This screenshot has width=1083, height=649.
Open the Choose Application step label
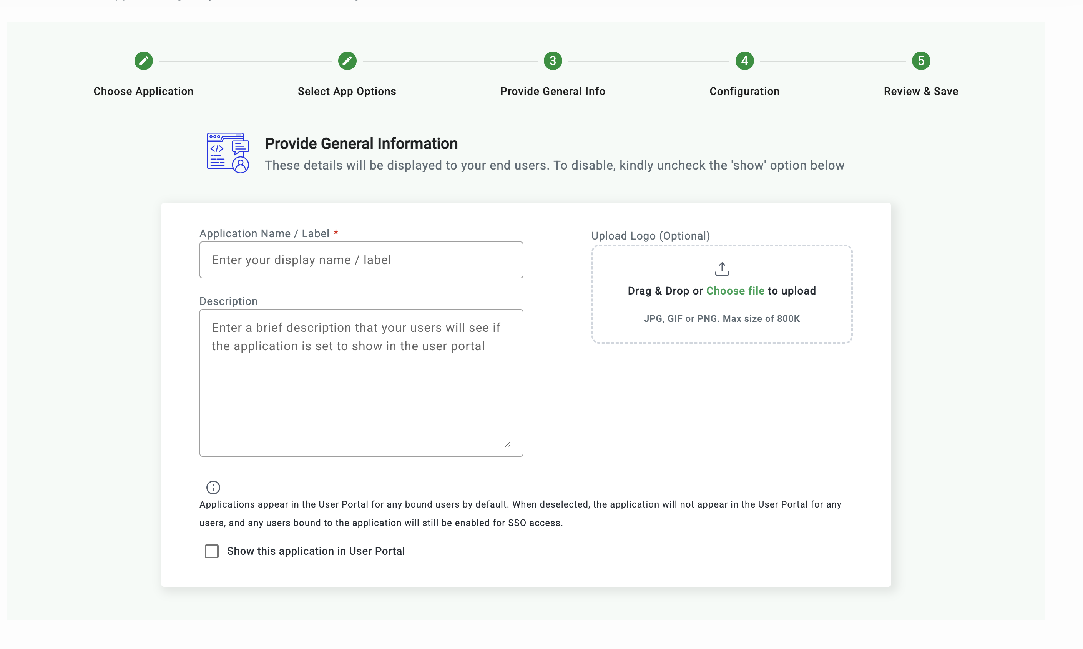click(x=143, y=92)
